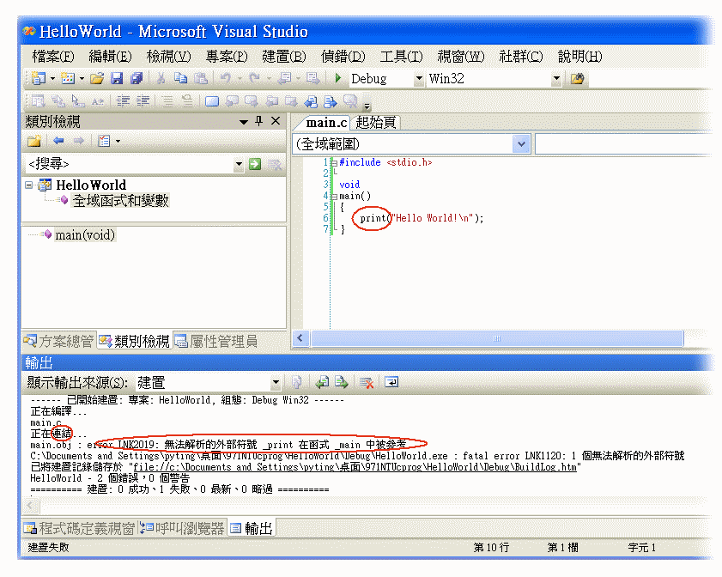Image resolution: width=722 pixels, height=577 pixels.
Task: Go to the previous message in Output
Action: coord(322,382)
